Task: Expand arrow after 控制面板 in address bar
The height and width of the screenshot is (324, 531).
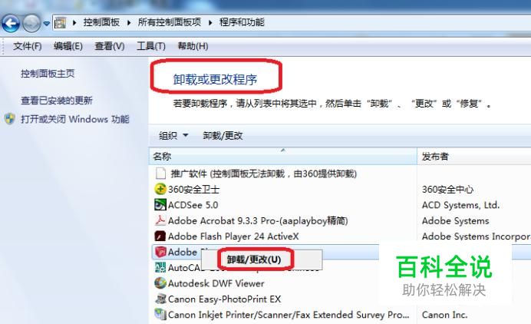Action: coord(129,23)
